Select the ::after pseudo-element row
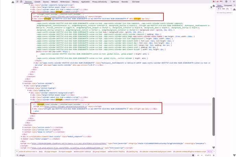The width and height of the screenshot is (236, 157). [x=36, y=111]
